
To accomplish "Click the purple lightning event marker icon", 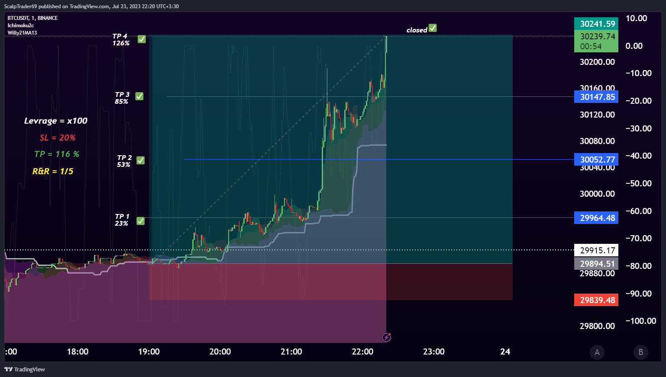I will click(386, 337).
